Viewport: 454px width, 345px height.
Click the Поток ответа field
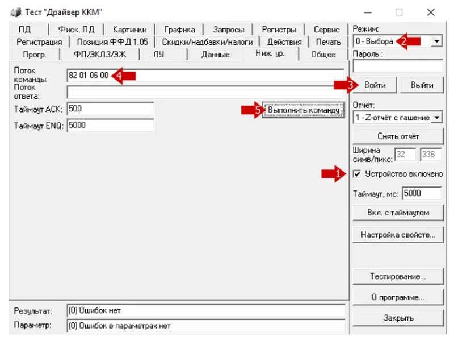pos(205,92)
